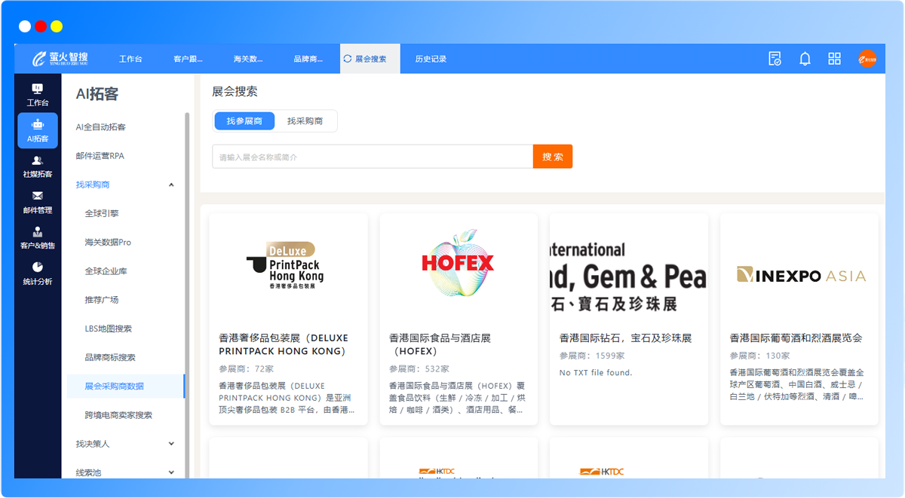Viewport: 905px width, 498px height.
Task: Expand the 找决策人 menu section
Action: 171,444
